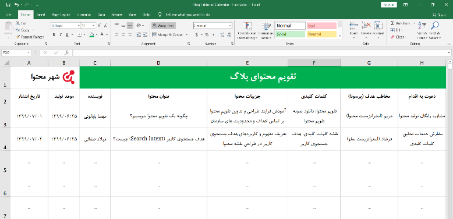Click the Sign in button
Image resolution: width=453 pixels, height=219 pixels.
pyautogui.click(x=389, y=5)
